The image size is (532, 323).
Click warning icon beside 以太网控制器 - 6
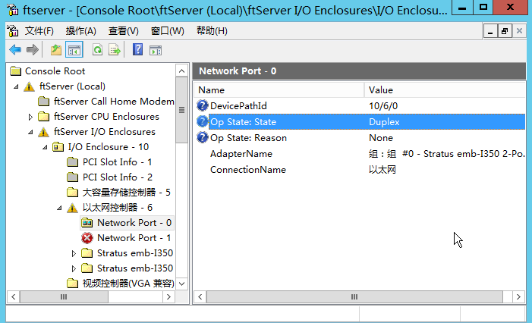point(72,208)
